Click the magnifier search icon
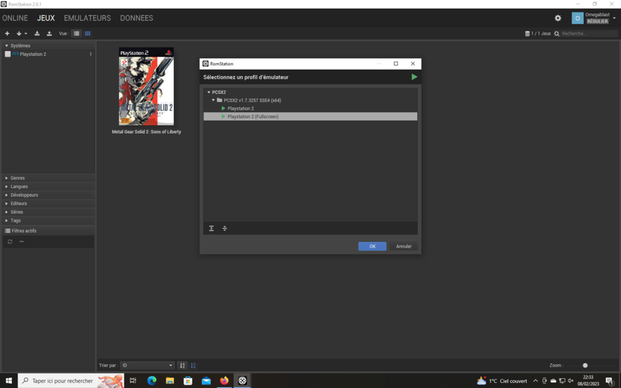 coord(557,34)
